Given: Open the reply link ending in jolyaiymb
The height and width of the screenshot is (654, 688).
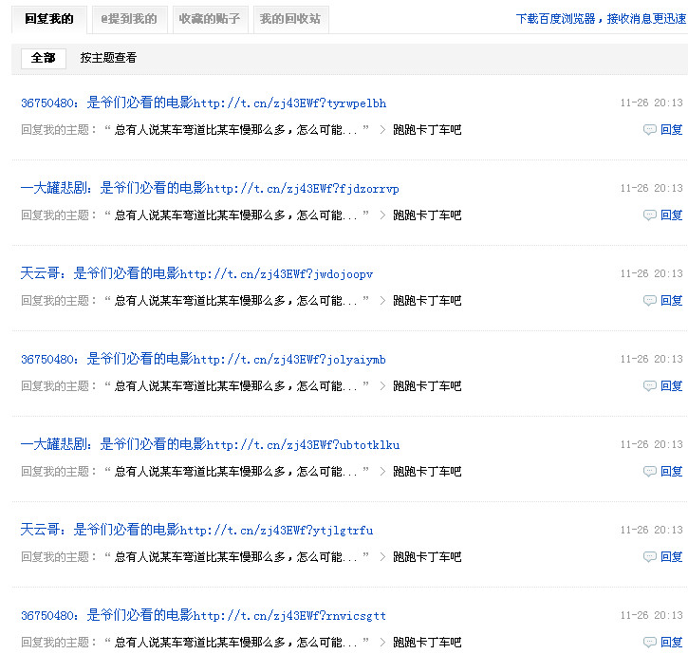Looking at the screenshot, I should pyautogui.click(x=204, y=359).
